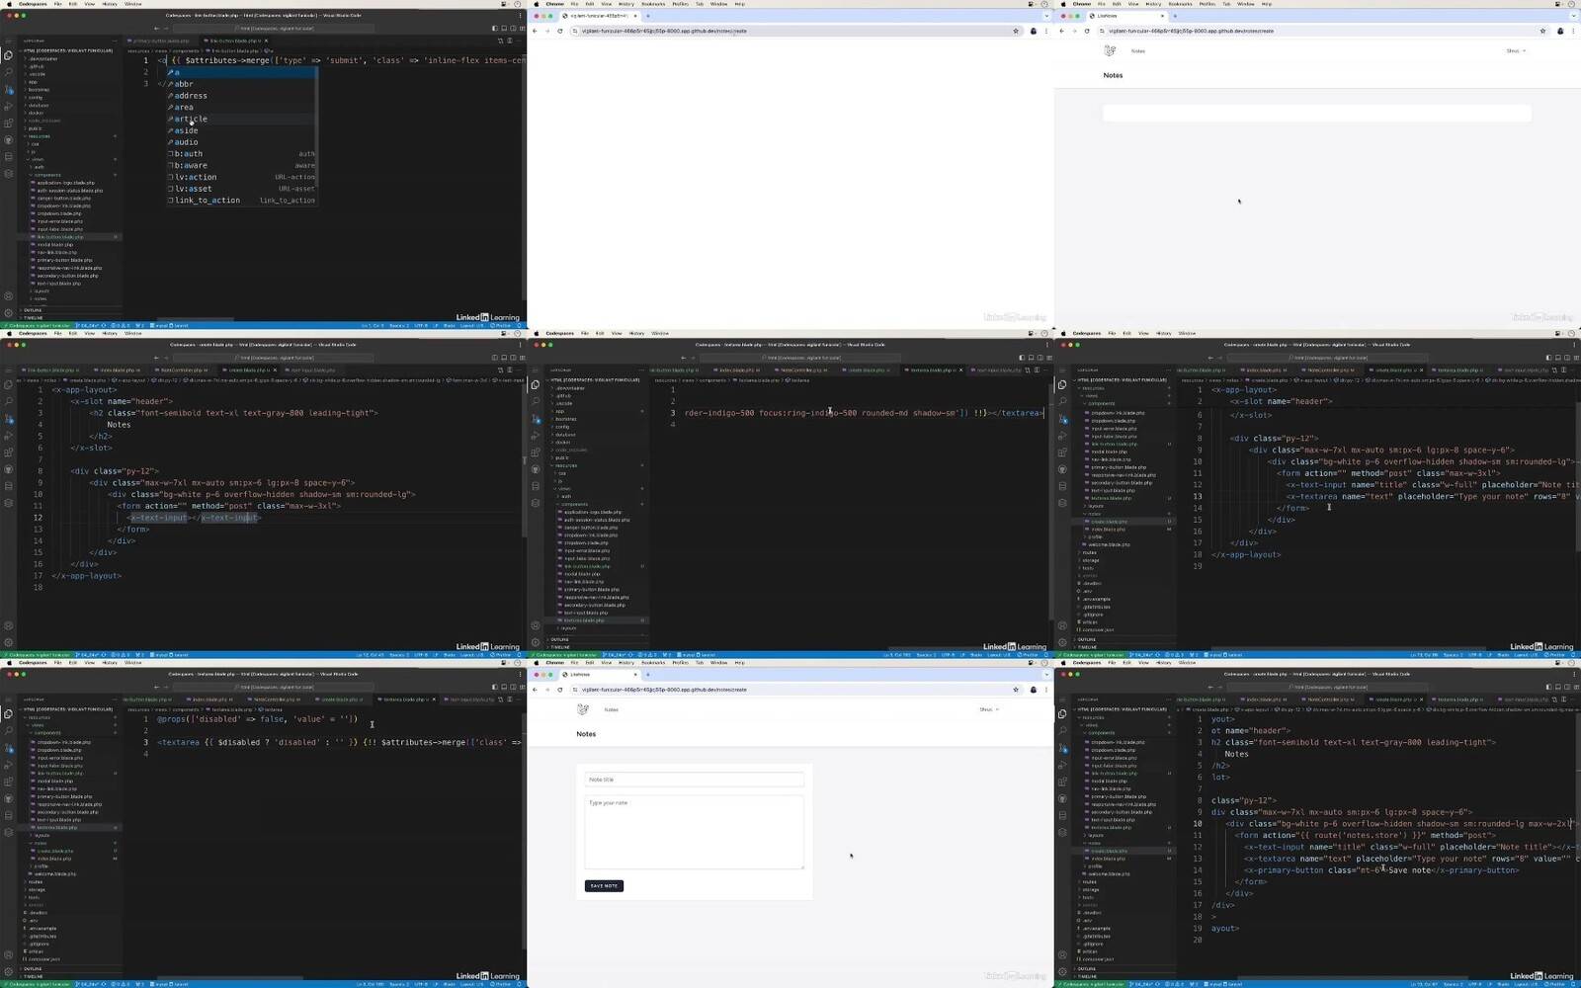
Task: Click Chrome back button in the top-center browser
Action: pos(535,31)
